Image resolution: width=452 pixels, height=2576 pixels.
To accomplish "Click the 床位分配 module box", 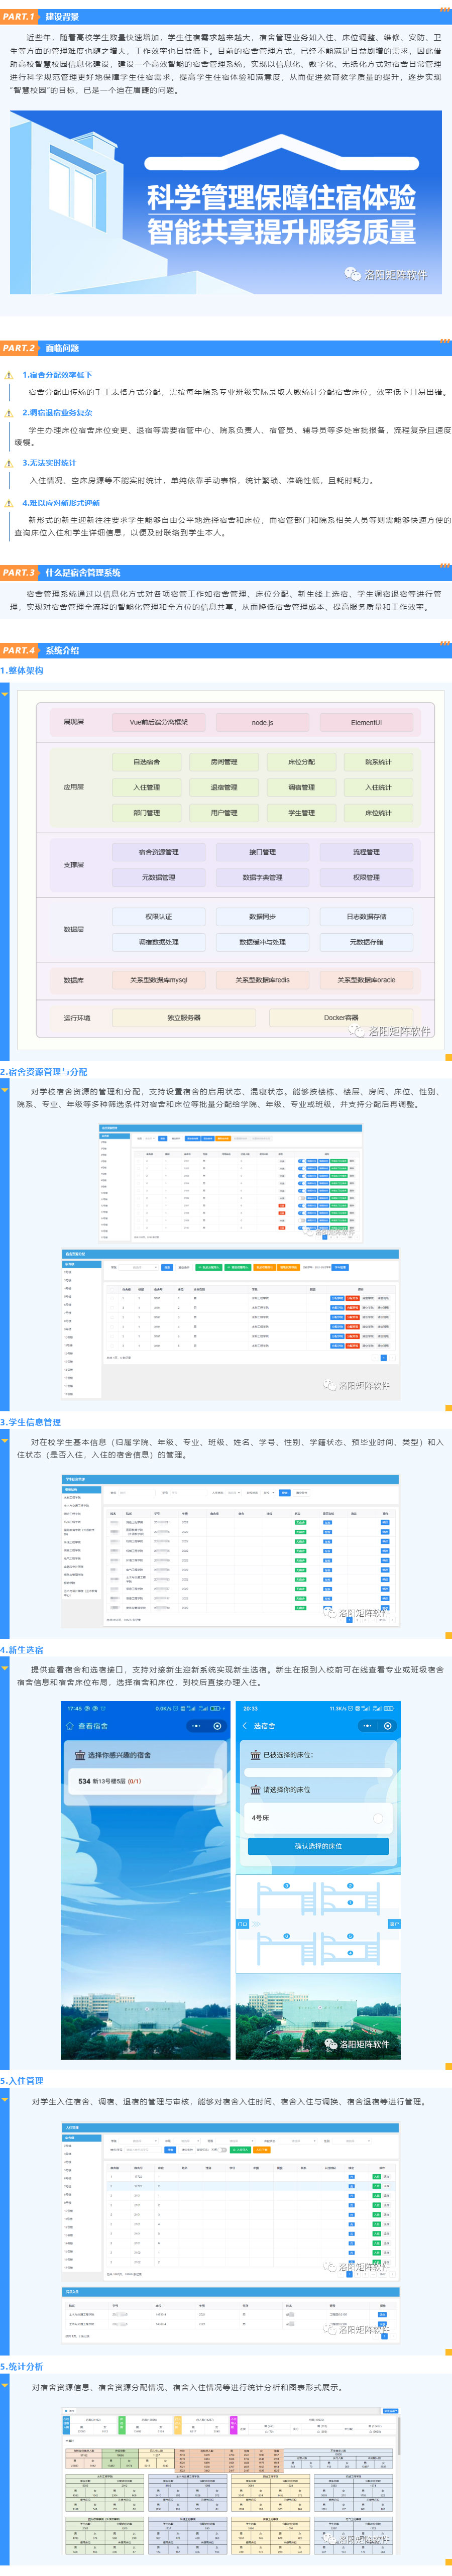I will click(x=301, y=762).
